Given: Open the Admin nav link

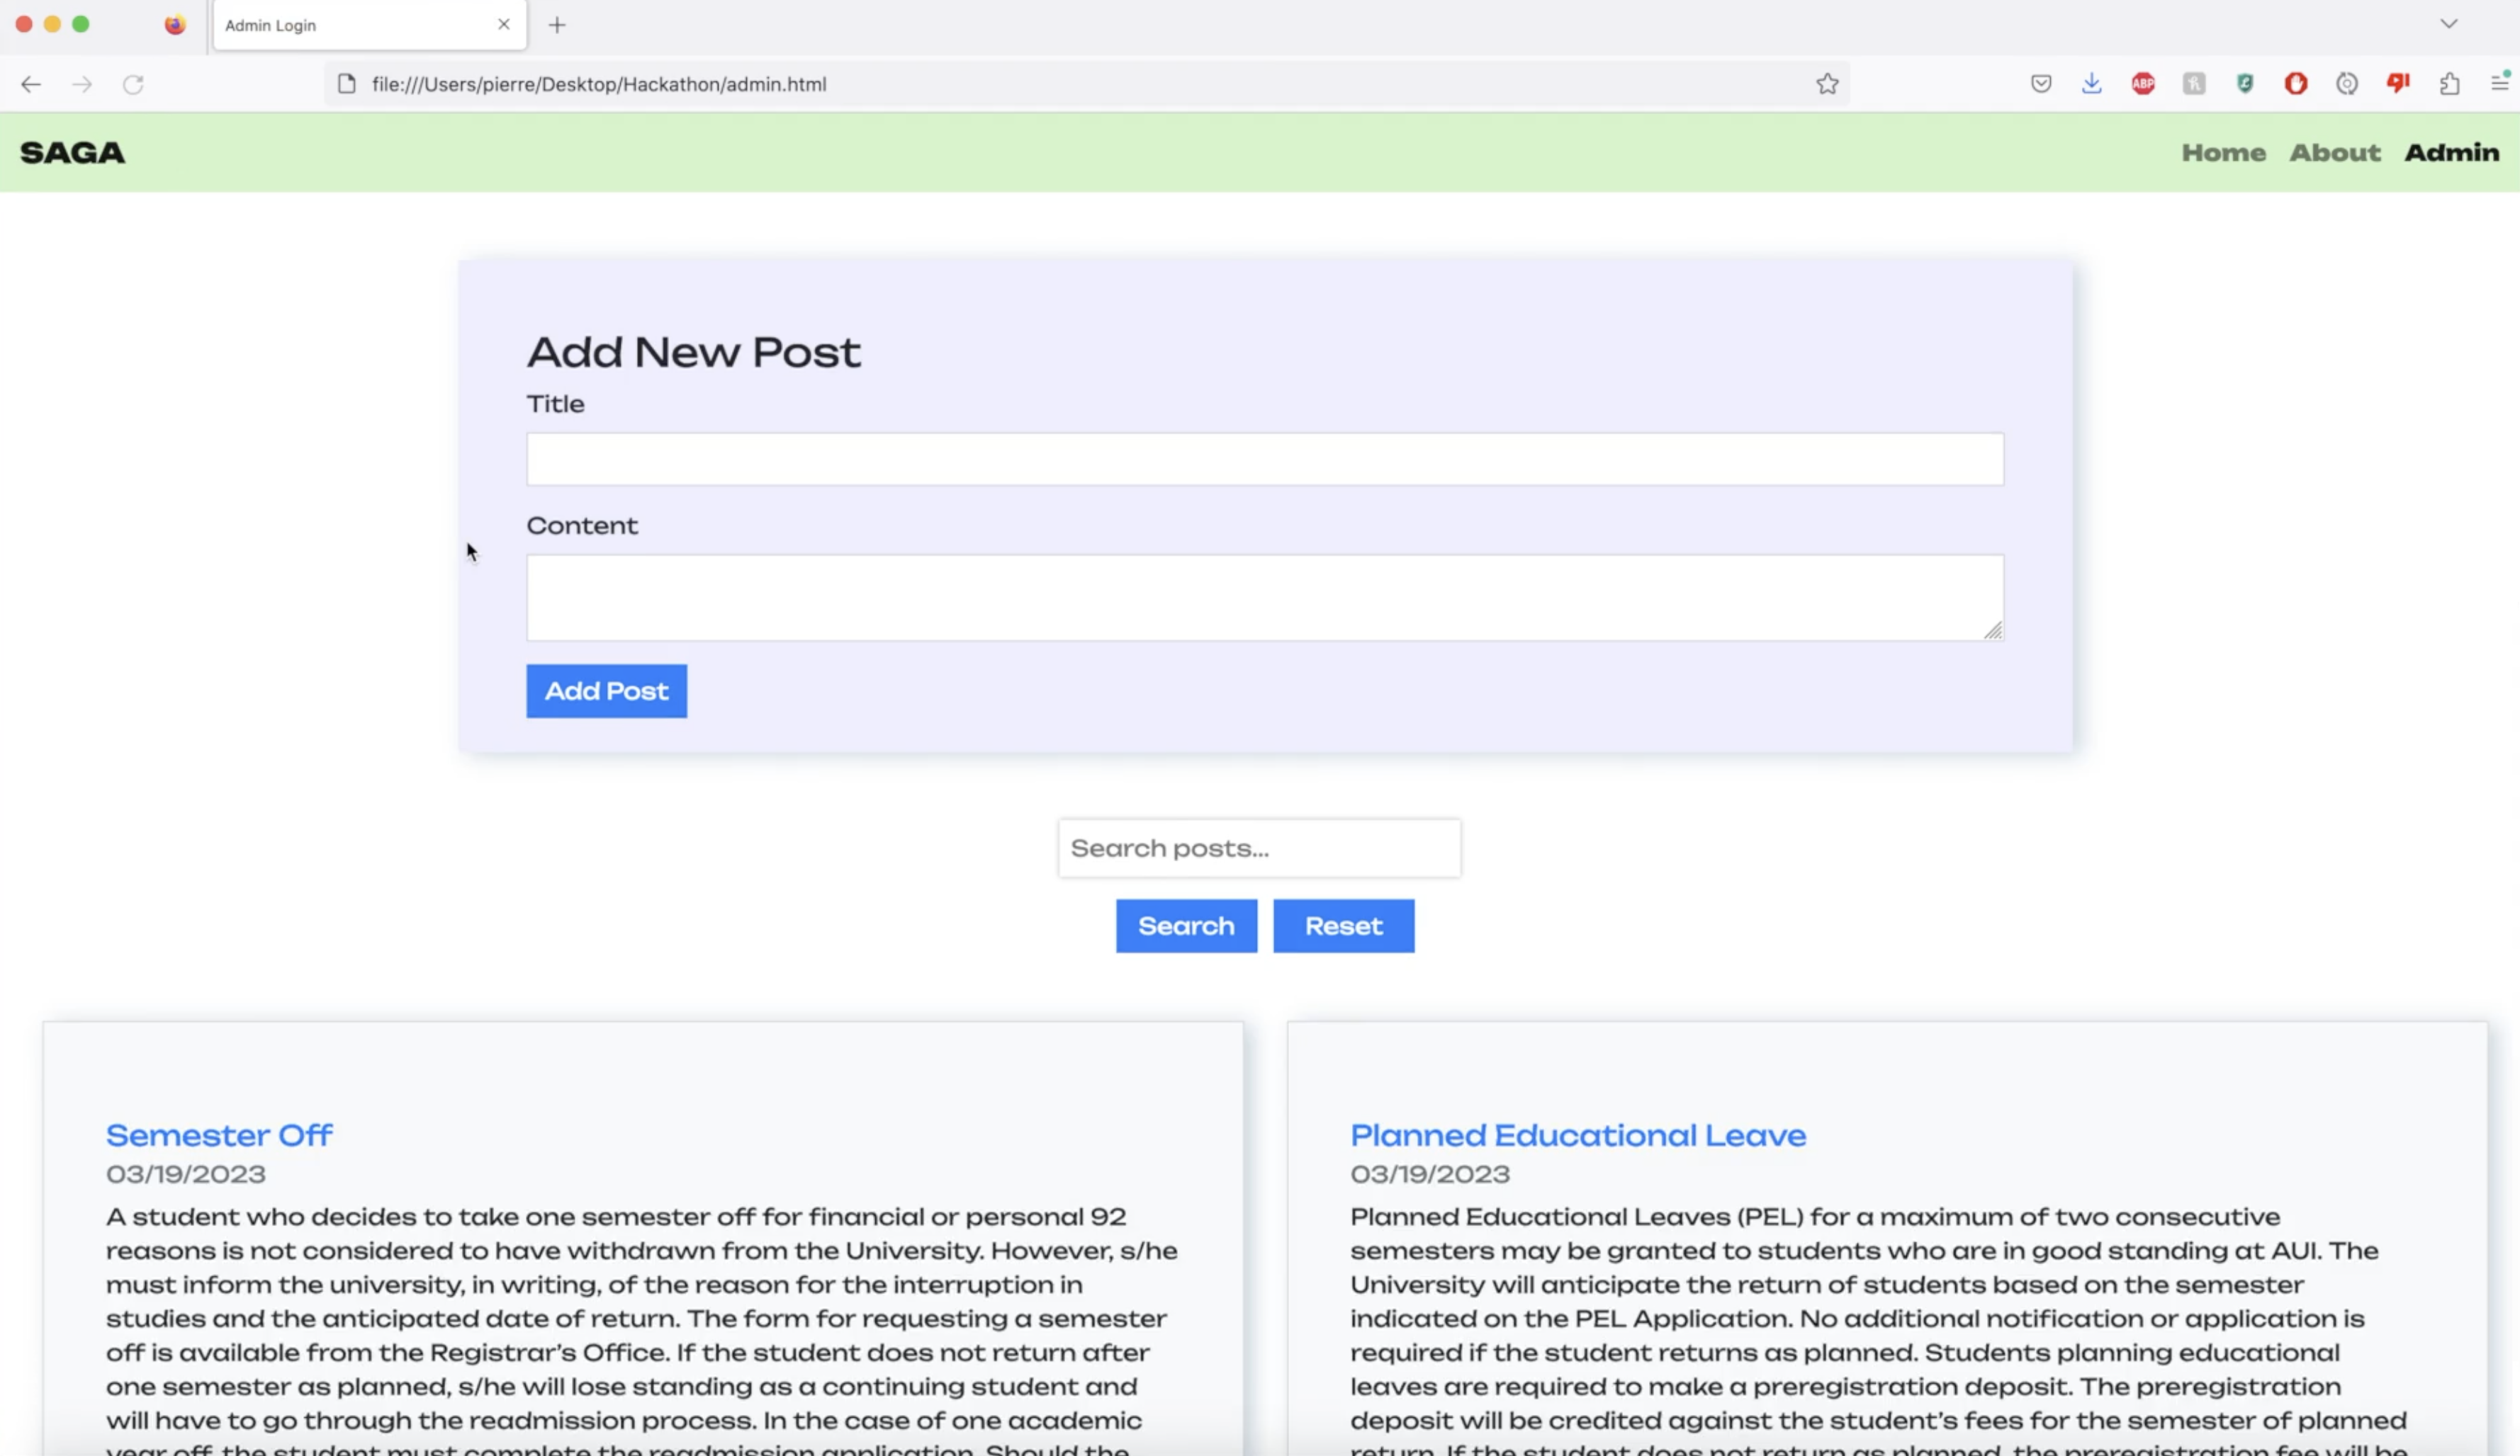Looking at the screenshot, I should point(2452,153).
